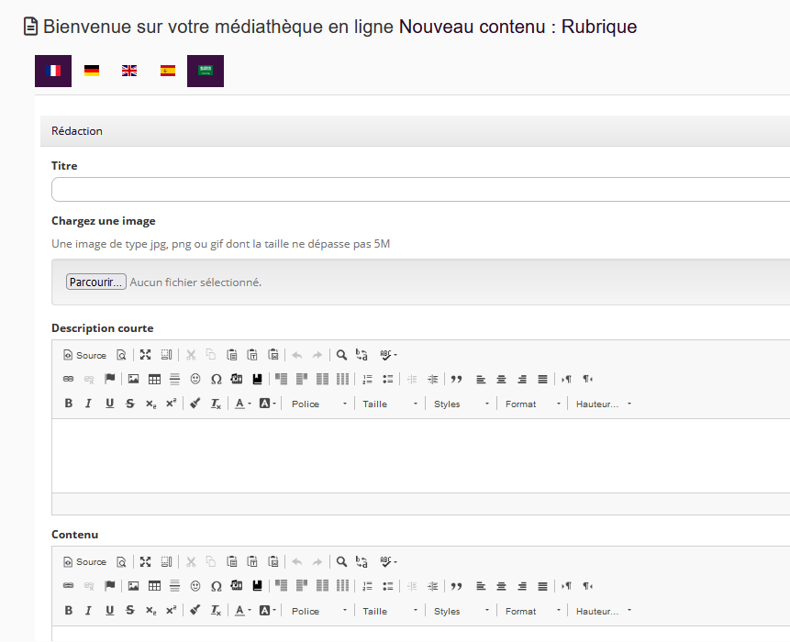Toggle Source mode in Description courte editor

coord(84,356)
